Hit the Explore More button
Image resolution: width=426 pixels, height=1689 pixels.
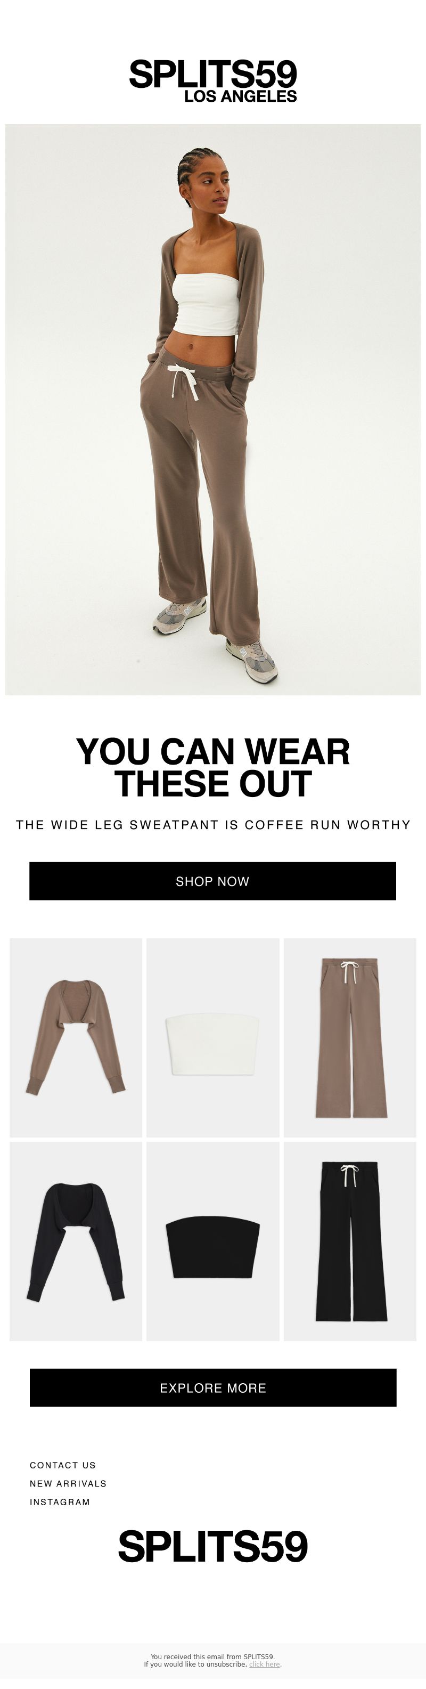(x=213, y=1387)
